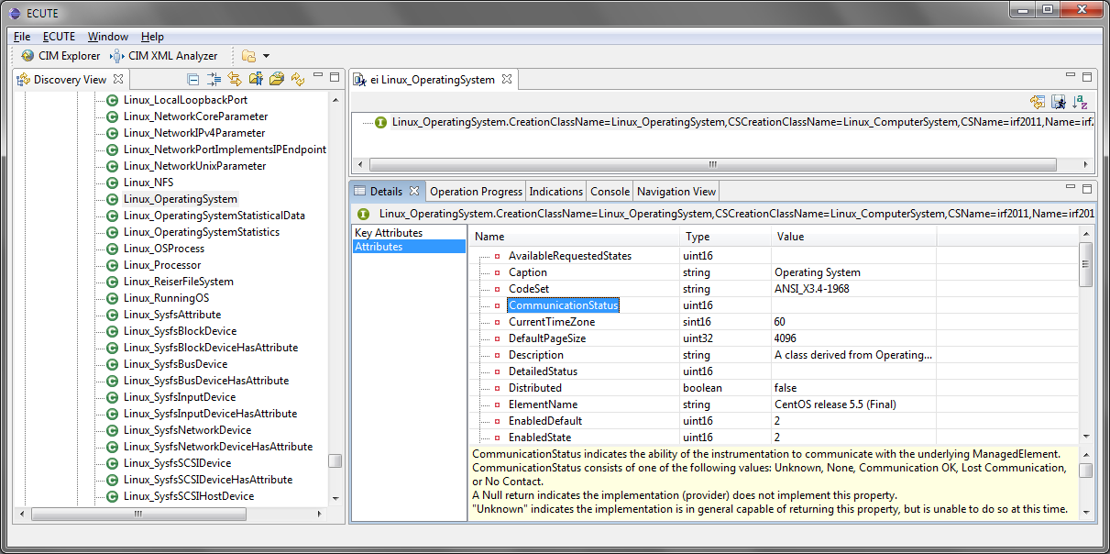
Task: Open the Help menu
Action: coord(152,37)
